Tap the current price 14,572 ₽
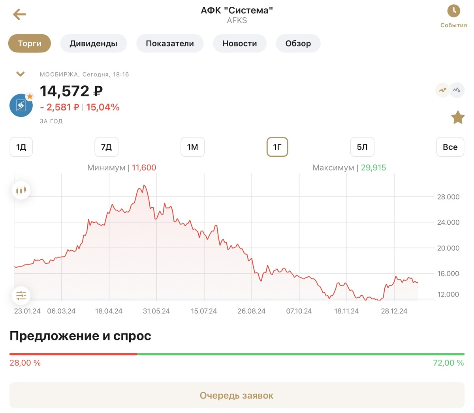The image size is (474, 413). 71,91
